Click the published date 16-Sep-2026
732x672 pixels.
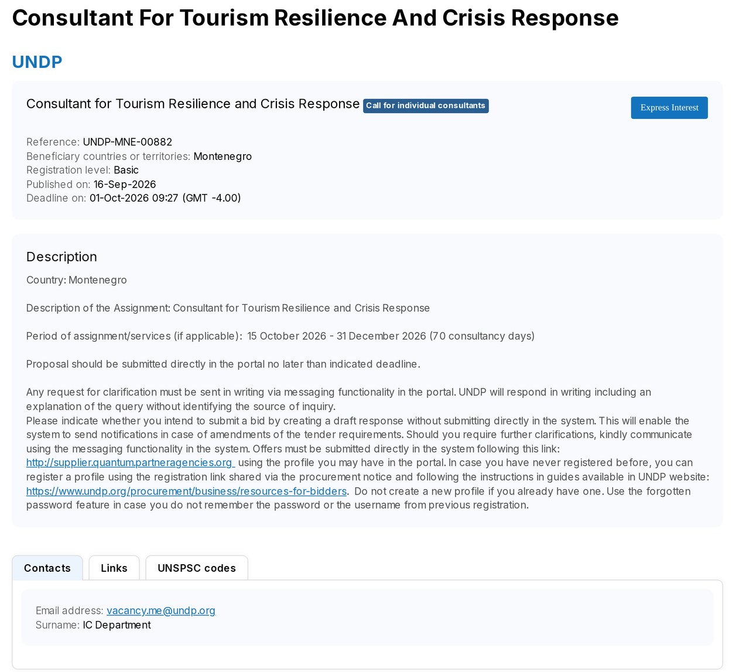125,184
